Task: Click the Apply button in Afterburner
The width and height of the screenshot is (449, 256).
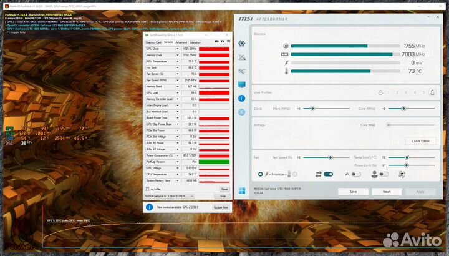Action: [420, 192]
